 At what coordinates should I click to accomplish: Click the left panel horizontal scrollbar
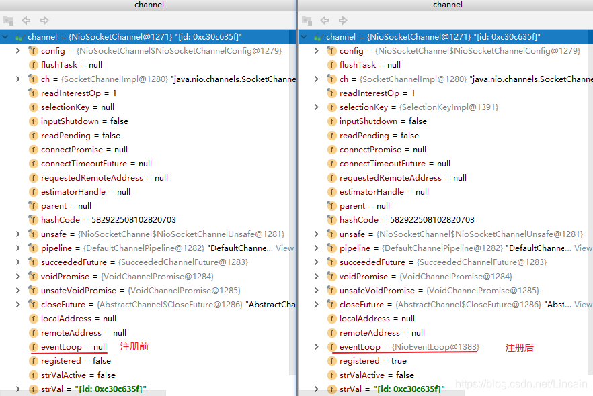[83, 393]
